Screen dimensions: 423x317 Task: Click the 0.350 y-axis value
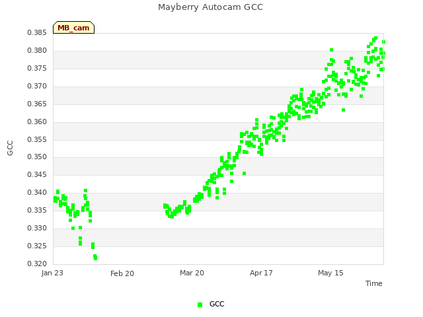click(x=37, y=157)
